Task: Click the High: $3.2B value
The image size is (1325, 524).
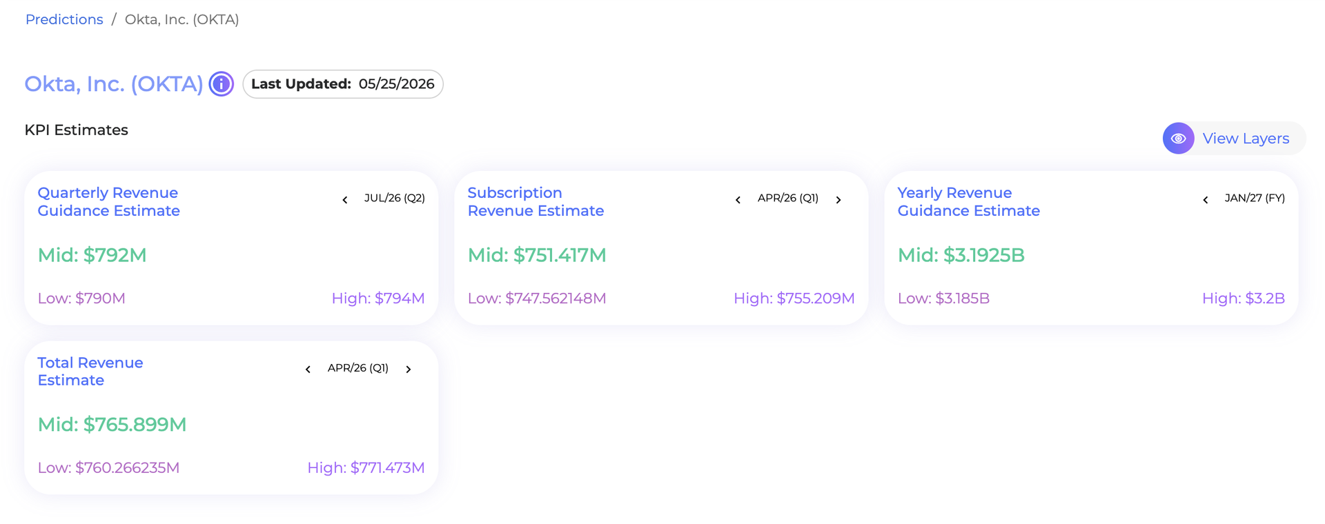Action: [1244, 299]
